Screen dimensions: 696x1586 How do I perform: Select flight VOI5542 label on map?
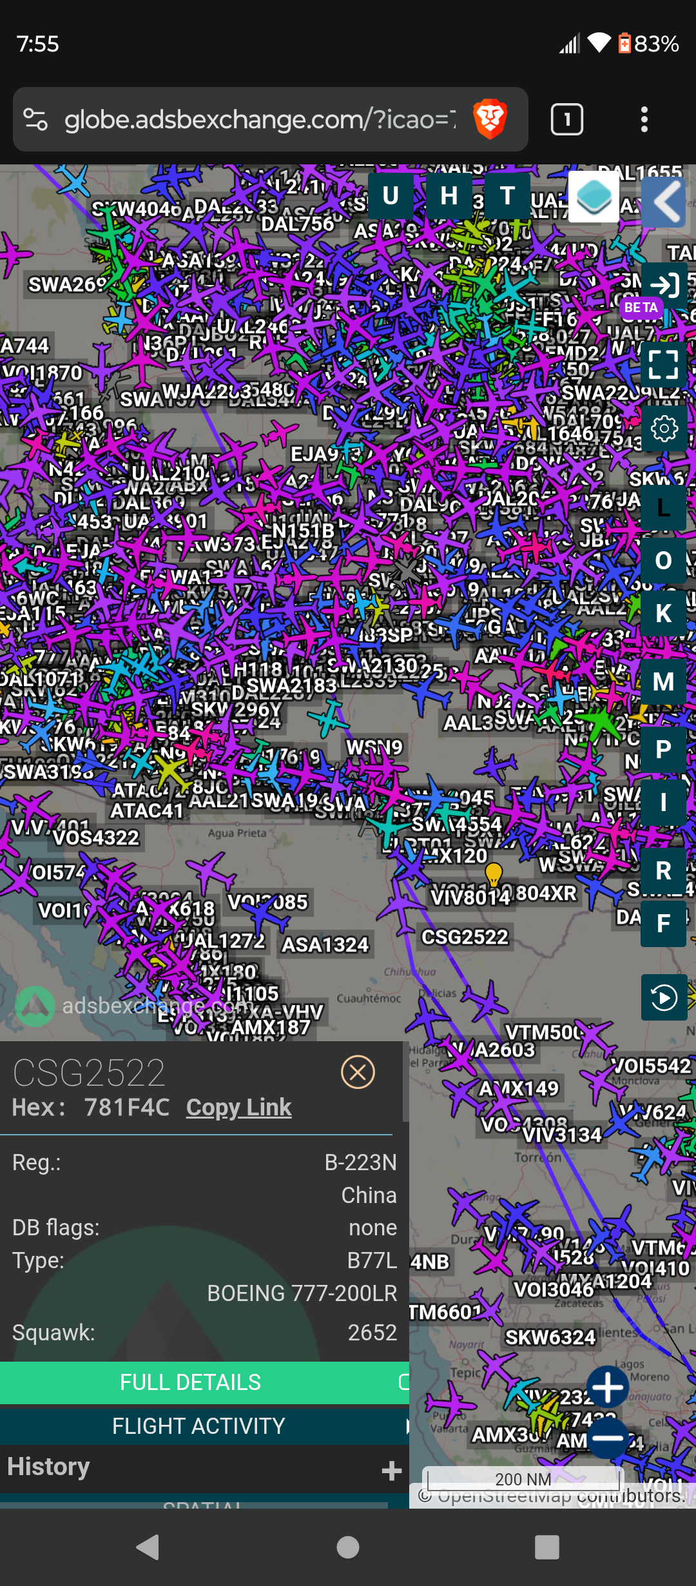pos(652,1066)
